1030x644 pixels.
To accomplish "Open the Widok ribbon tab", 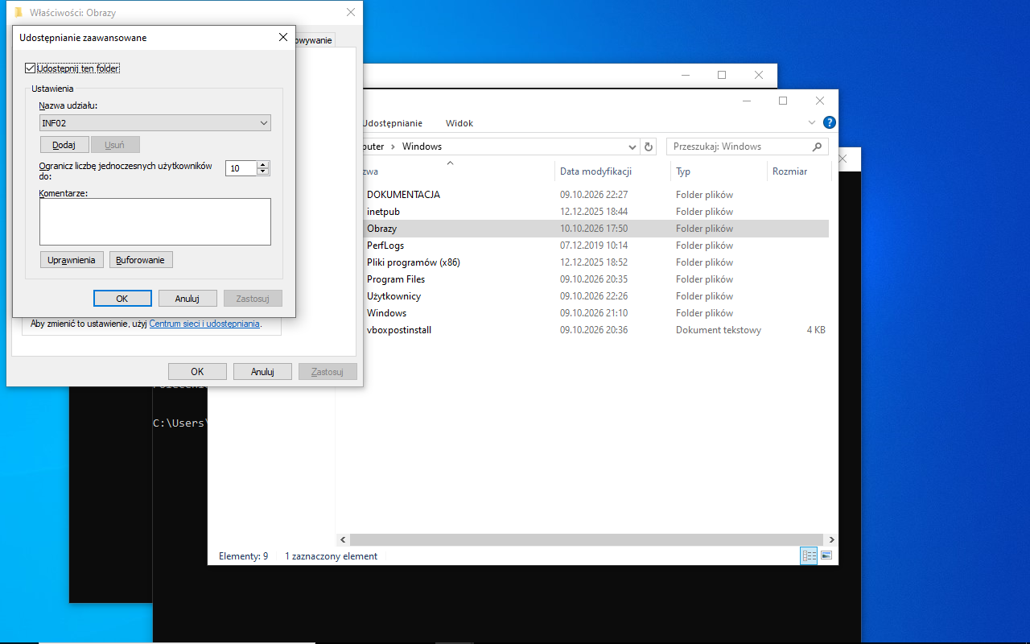I will (x=459, y=123).
